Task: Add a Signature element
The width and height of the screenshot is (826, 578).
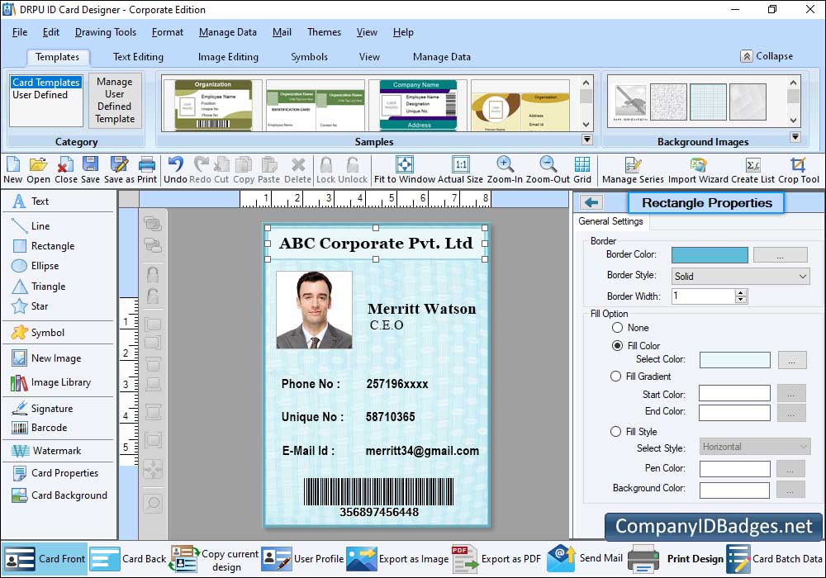Action: (42, 409)
